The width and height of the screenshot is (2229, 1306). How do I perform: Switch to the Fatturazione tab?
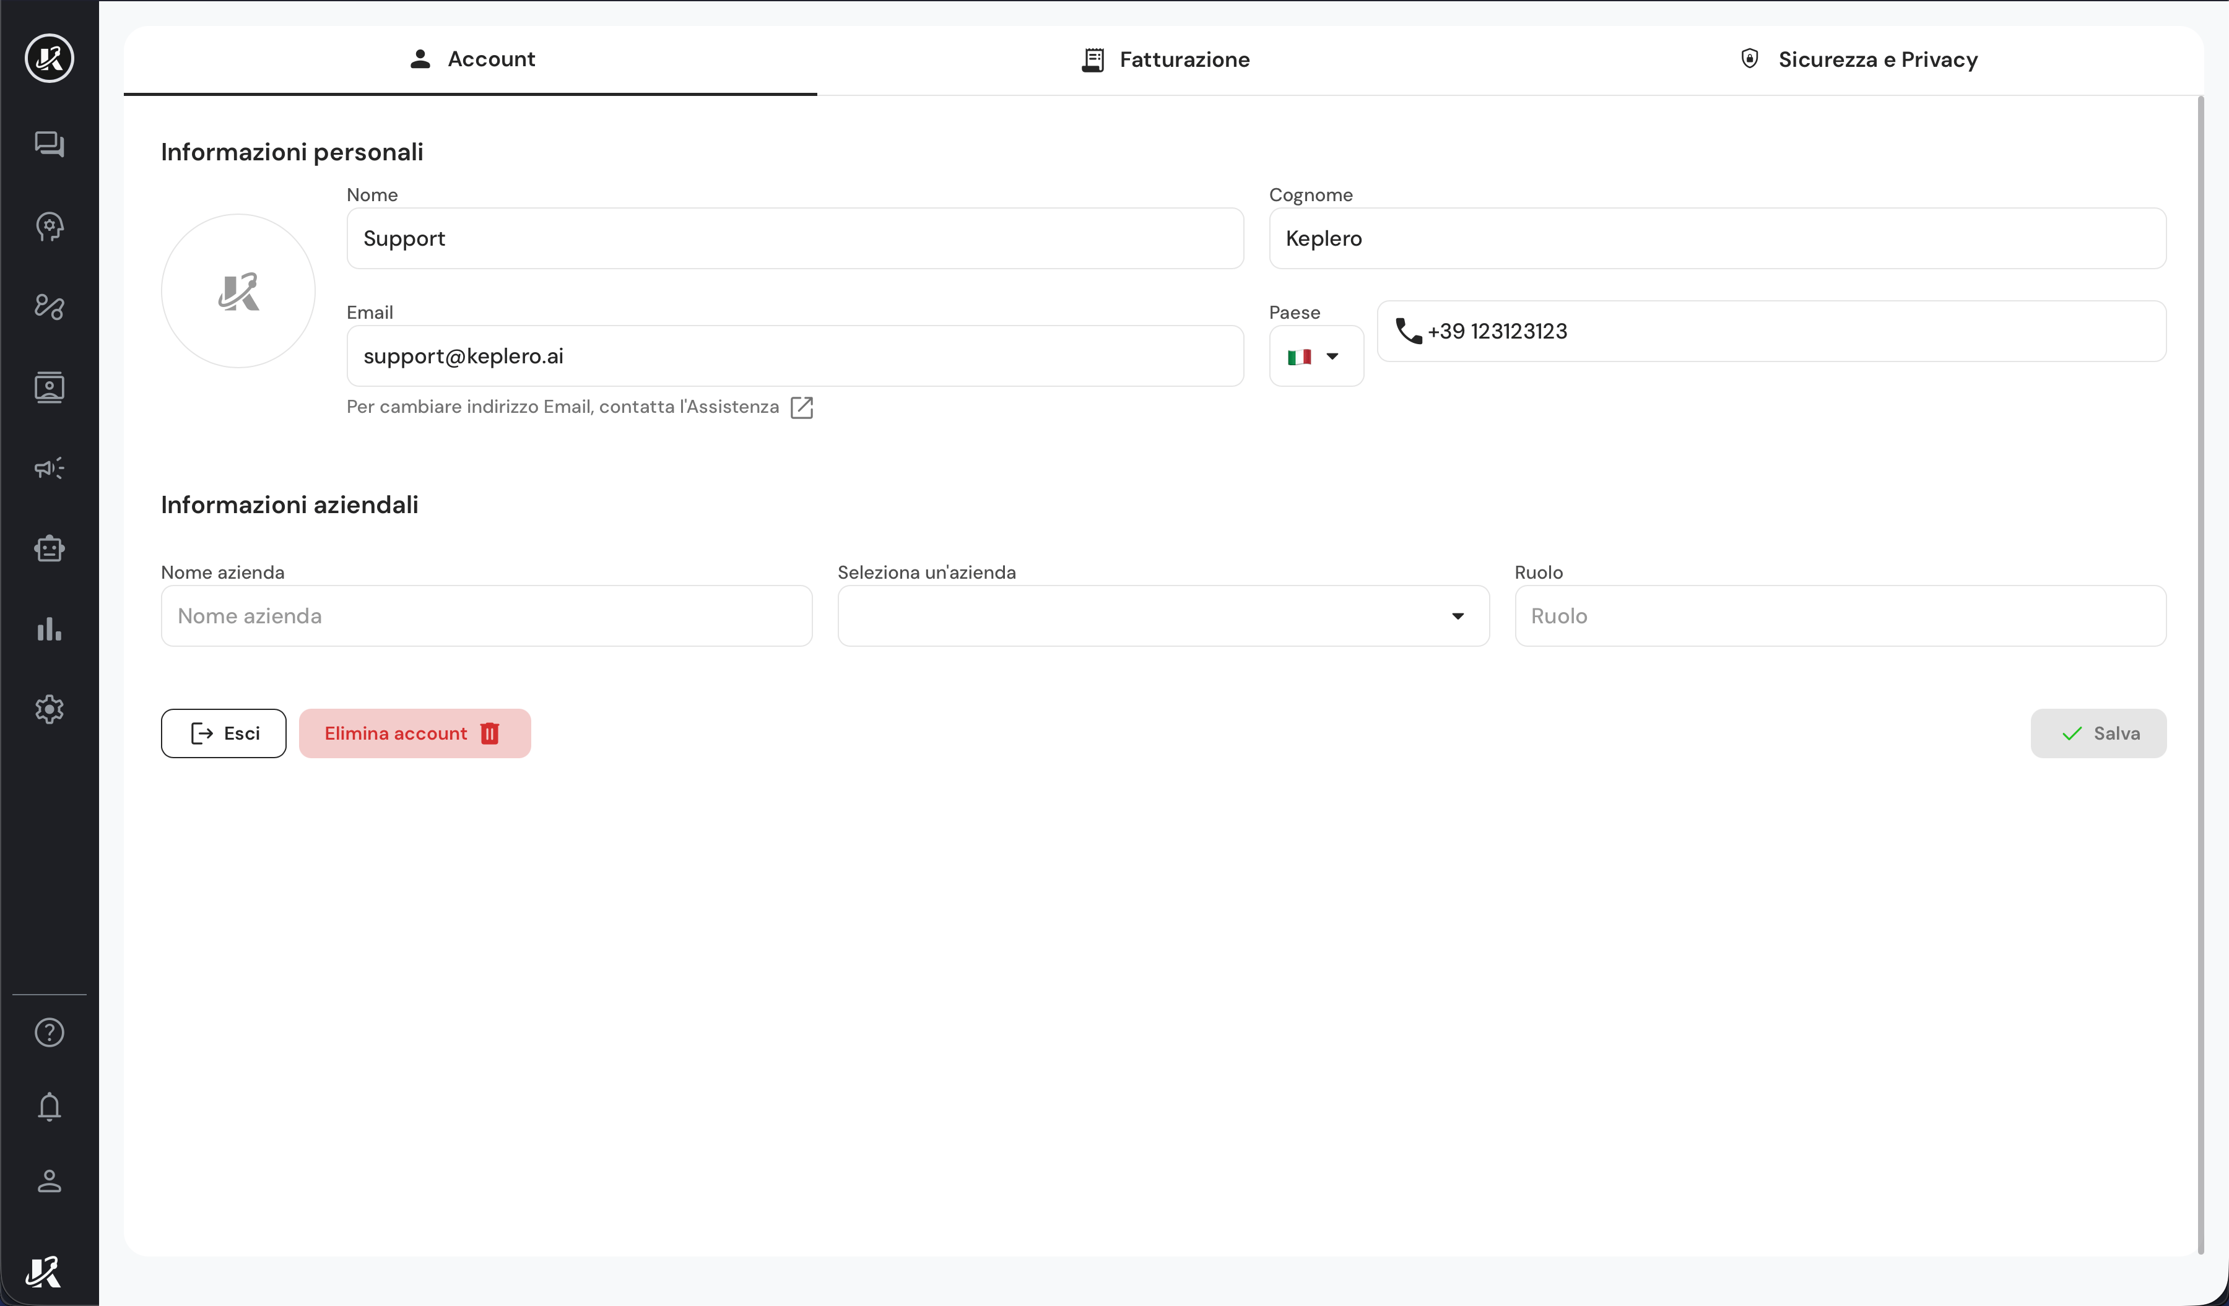tap(1165, 59)
